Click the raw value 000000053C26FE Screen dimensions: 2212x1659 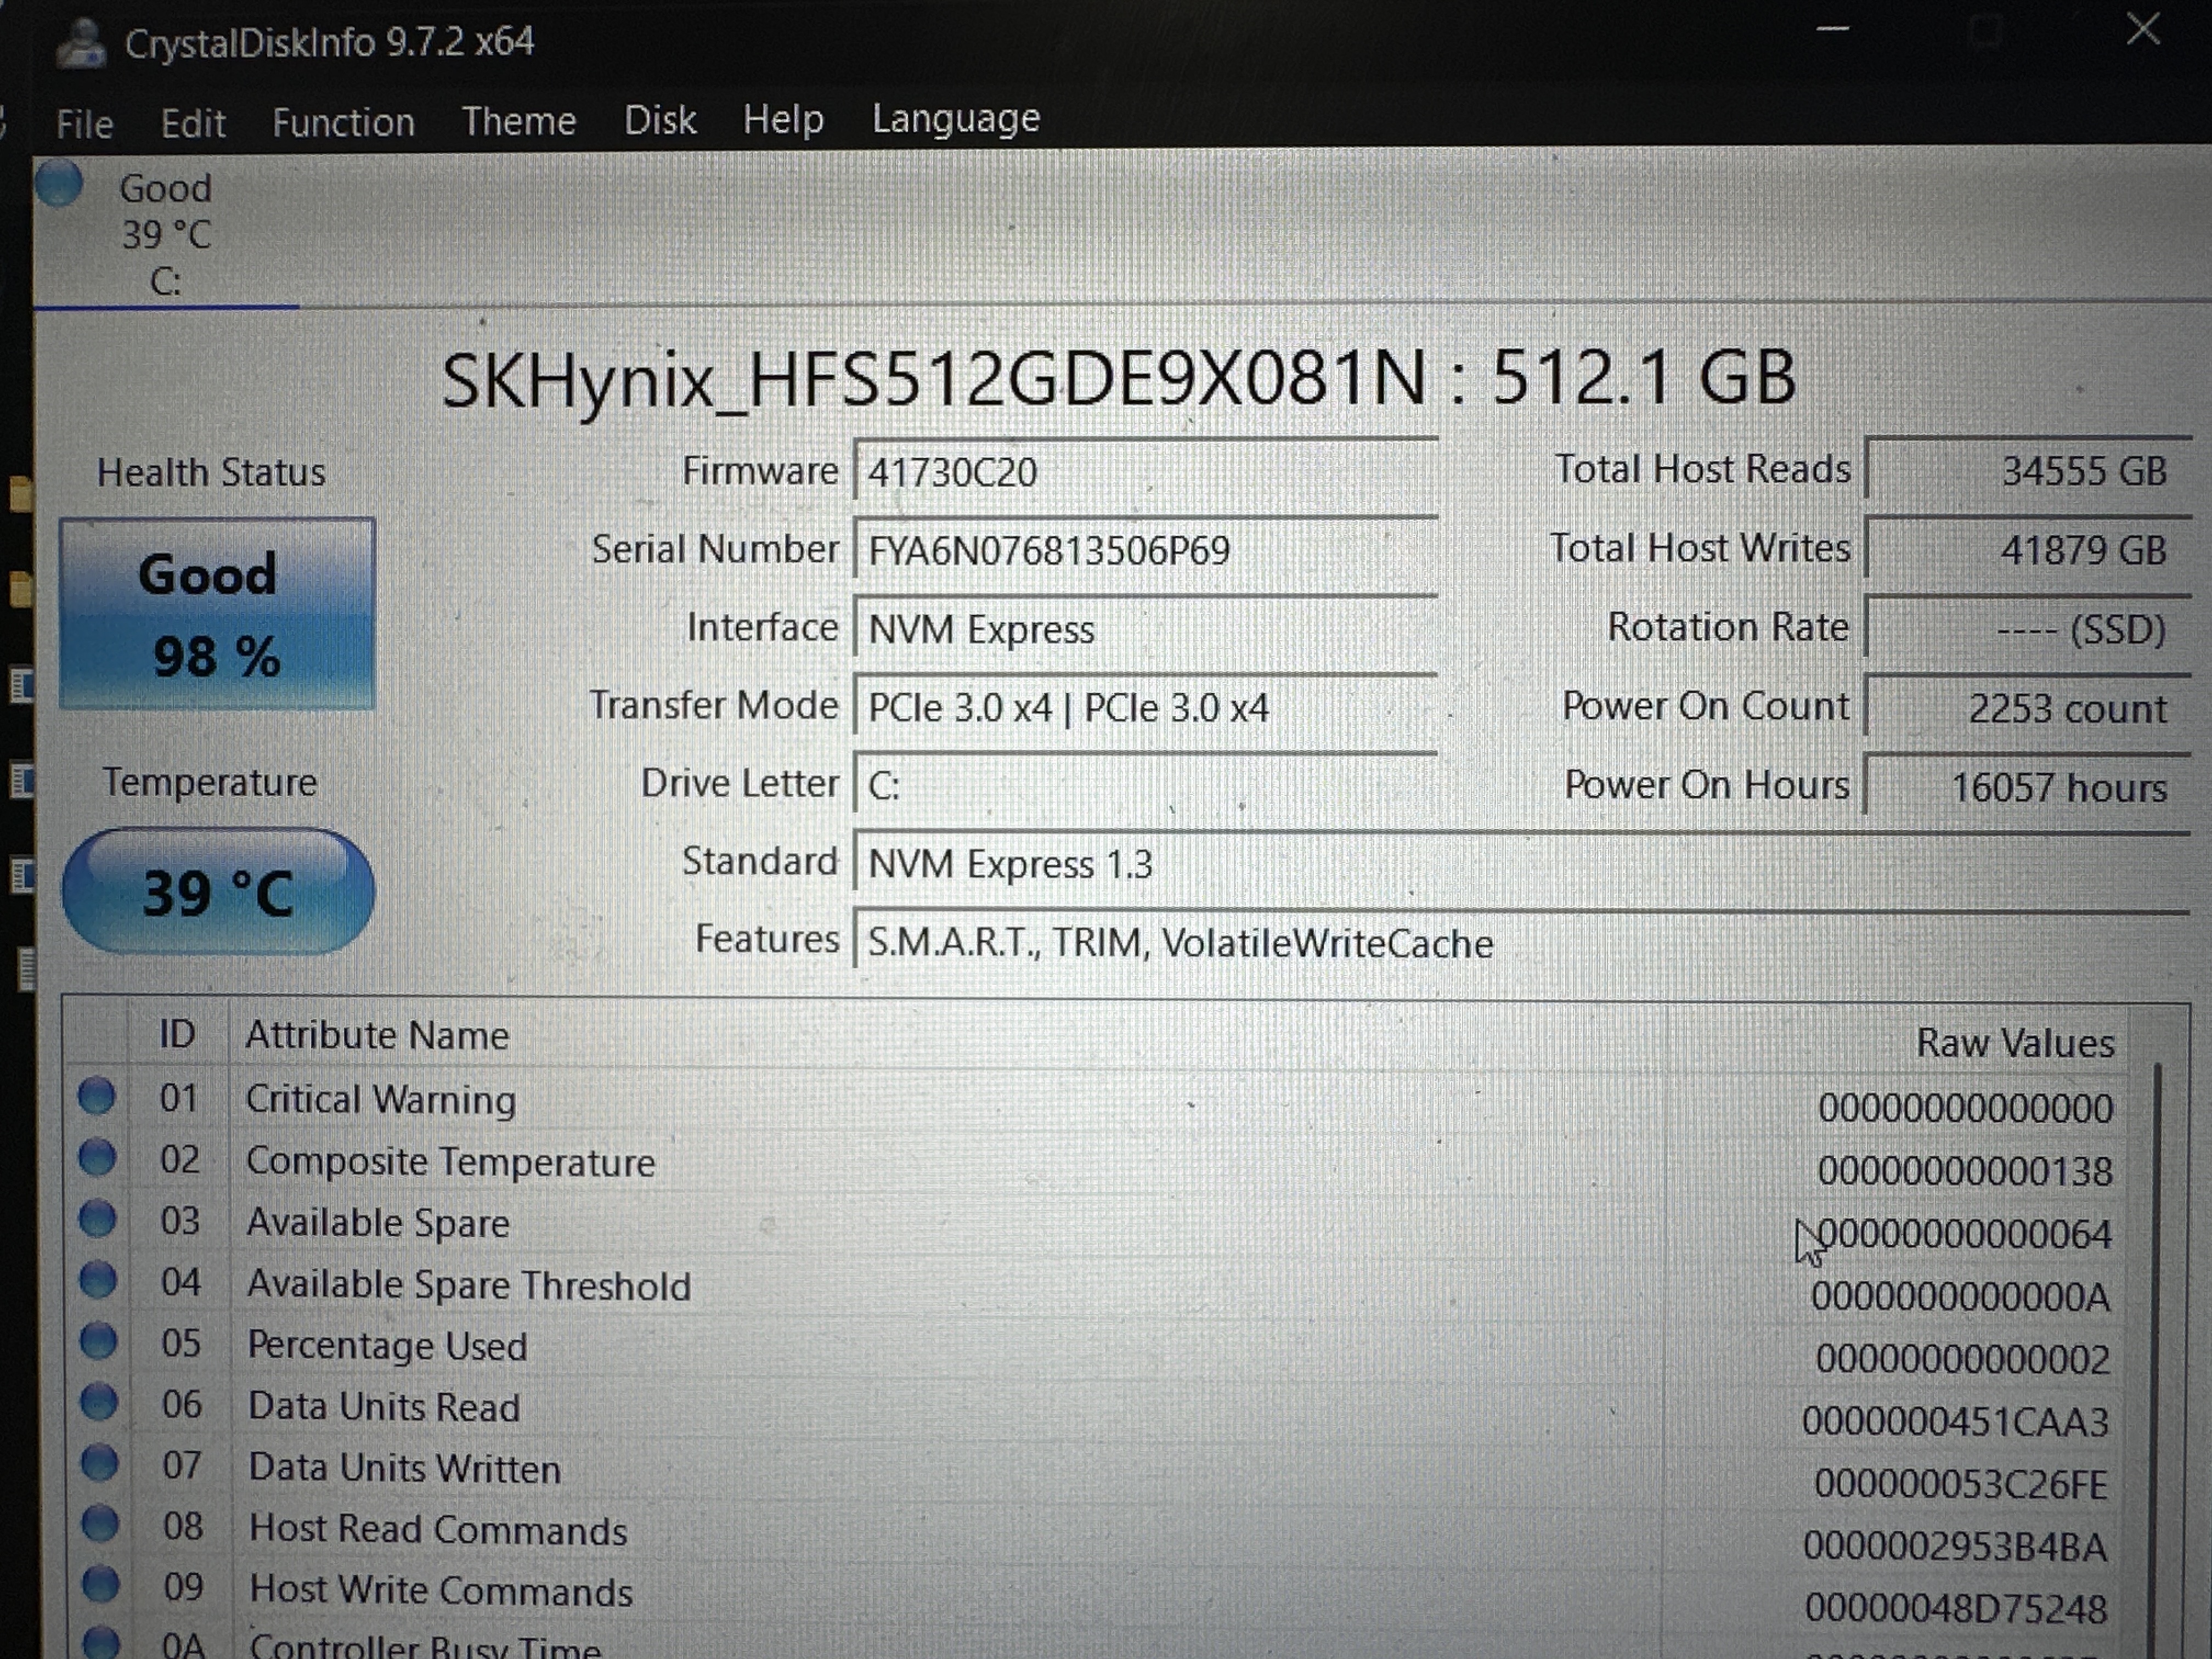point(1961,1484)
